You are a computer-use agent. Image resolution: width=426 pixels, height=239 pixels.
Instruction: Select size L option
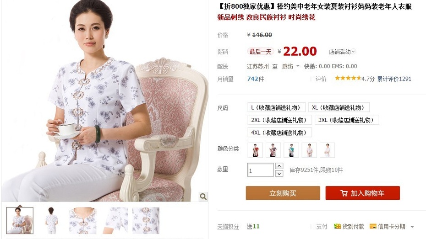point(276,107)
